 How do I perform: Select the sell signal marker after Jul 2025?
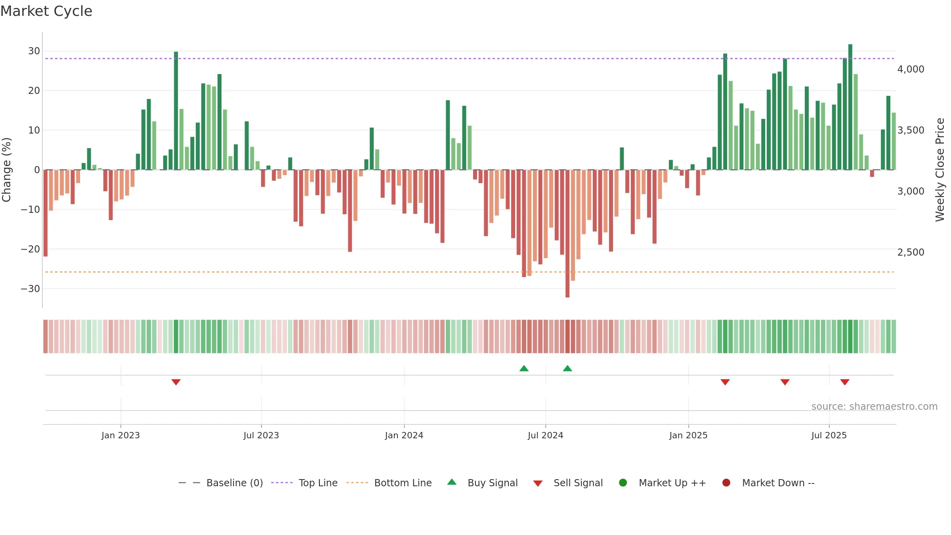[x=845, y=382]
